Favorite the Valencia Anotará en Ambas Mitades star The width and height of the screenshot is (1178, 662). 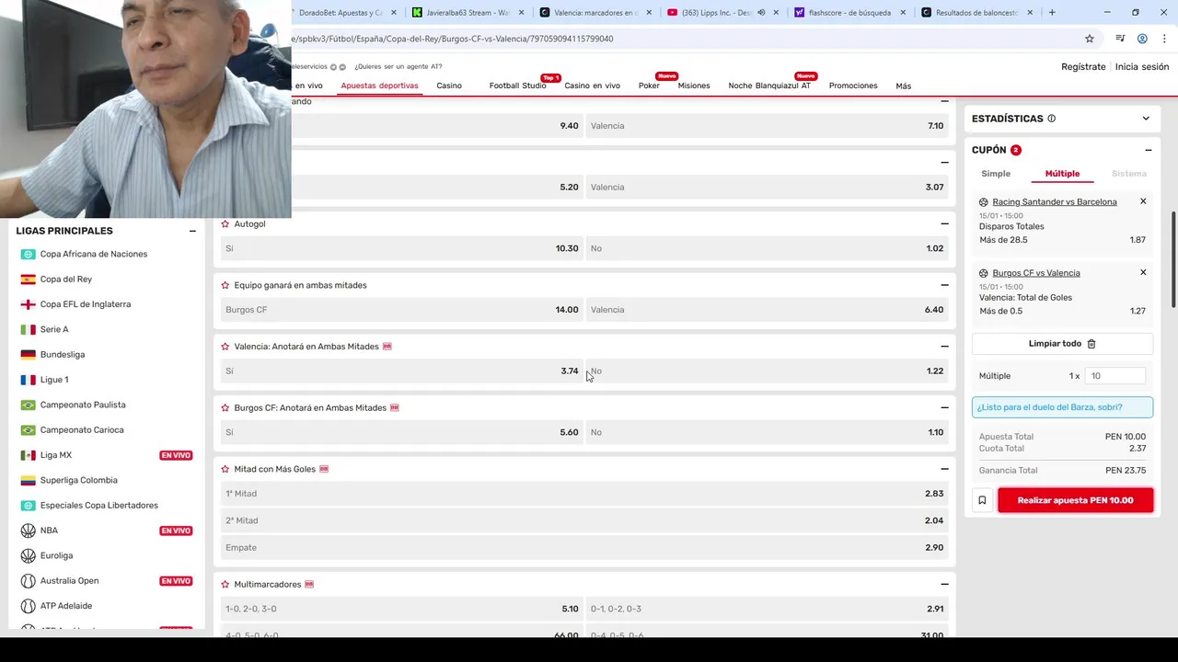[x=225, y=347]
